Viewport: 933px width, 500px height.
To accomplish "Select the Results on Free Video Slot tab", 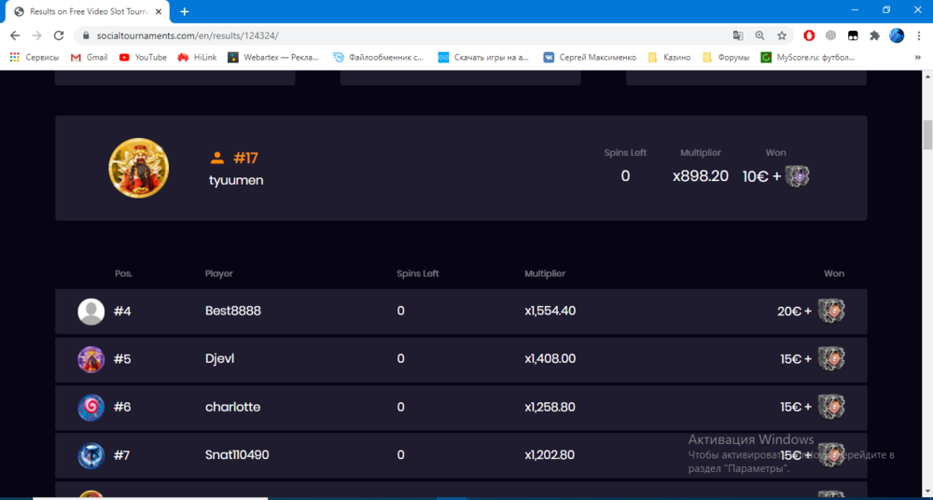I will click(84, 11).
